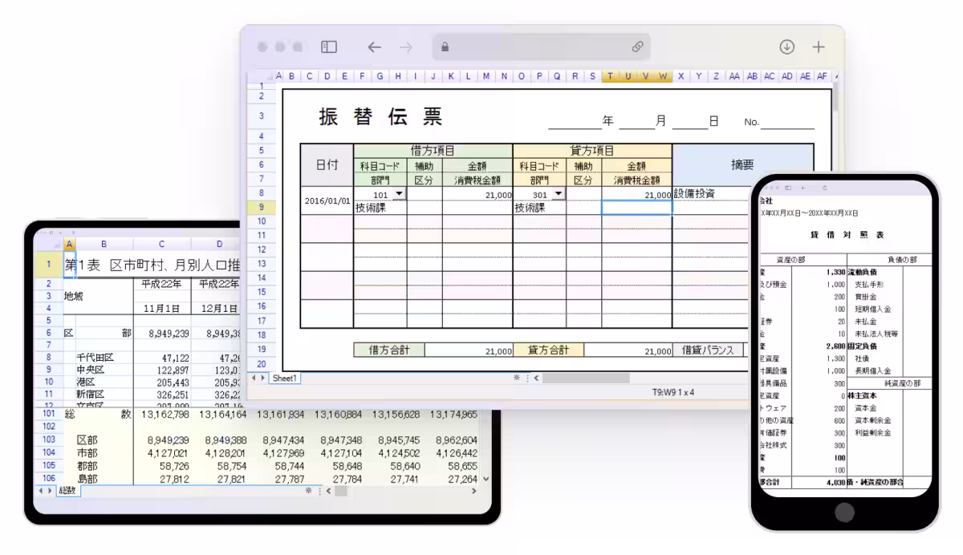Select row header 9

click(x=262, y=207)
